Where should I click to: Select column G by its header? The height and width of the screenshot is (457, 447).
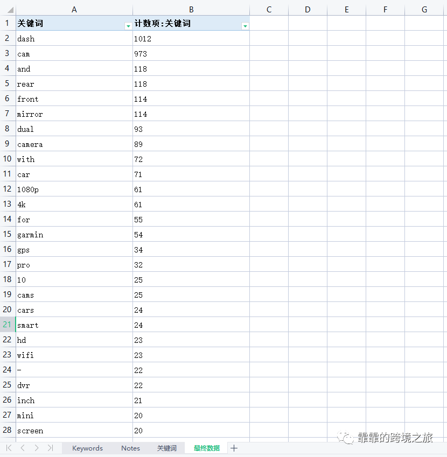click(423, 9)
